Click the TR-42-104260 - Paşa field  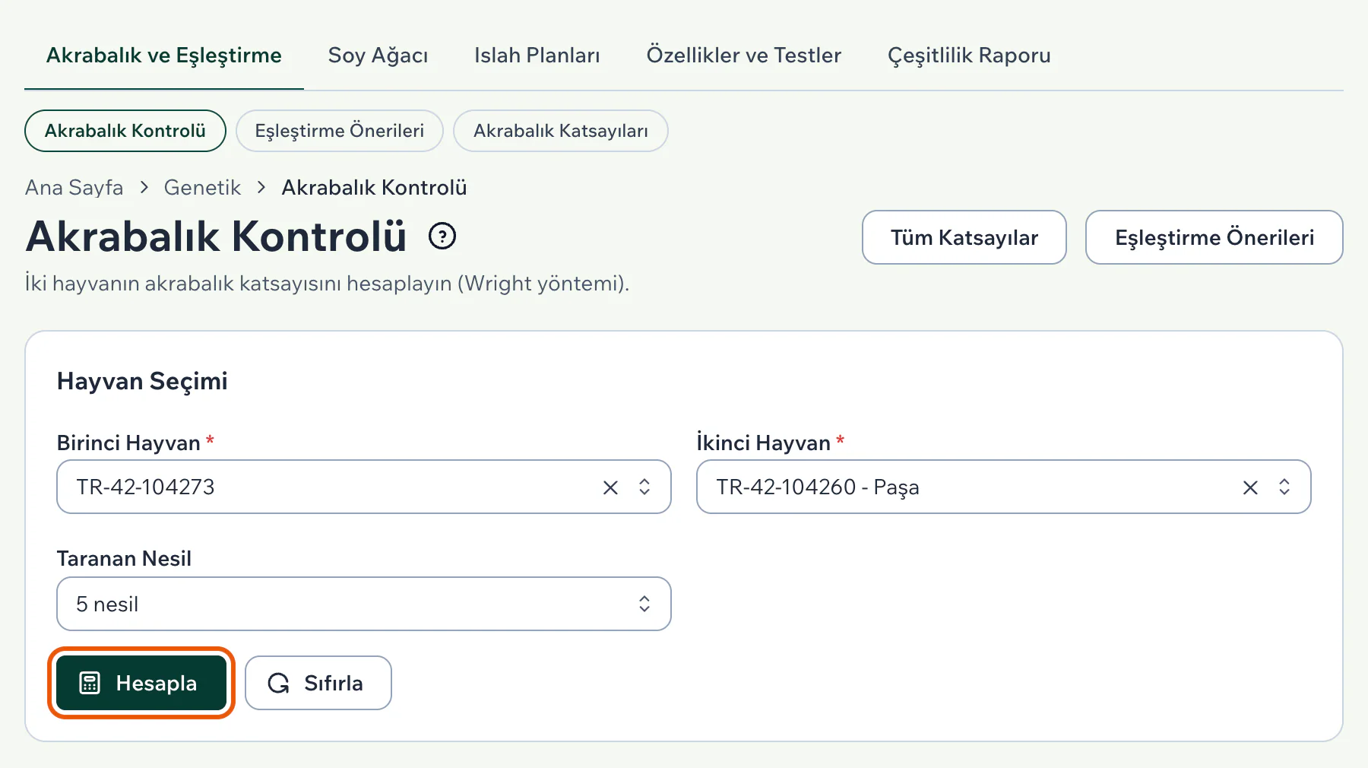[x=1004, y=487]
